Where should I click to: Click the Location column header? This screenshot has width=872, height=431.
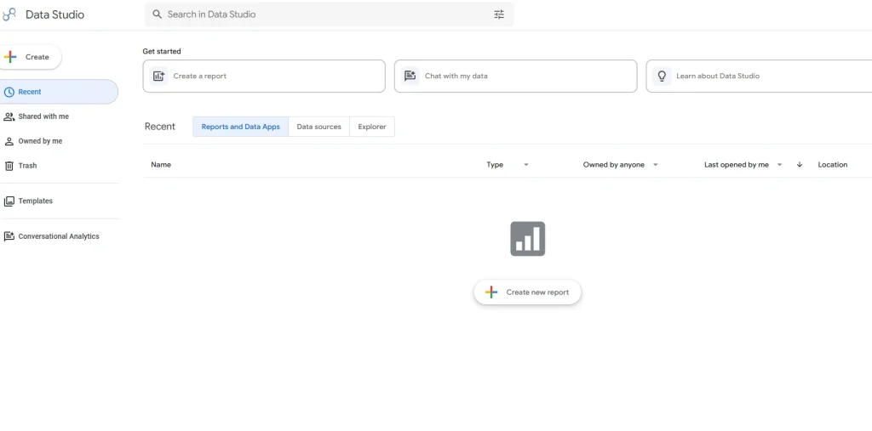[833, 164]
